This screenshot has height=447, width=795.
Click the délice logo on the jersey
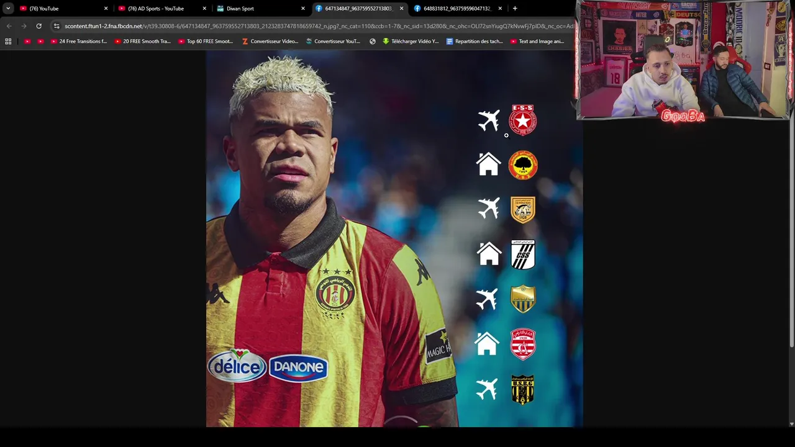(237, 366)
